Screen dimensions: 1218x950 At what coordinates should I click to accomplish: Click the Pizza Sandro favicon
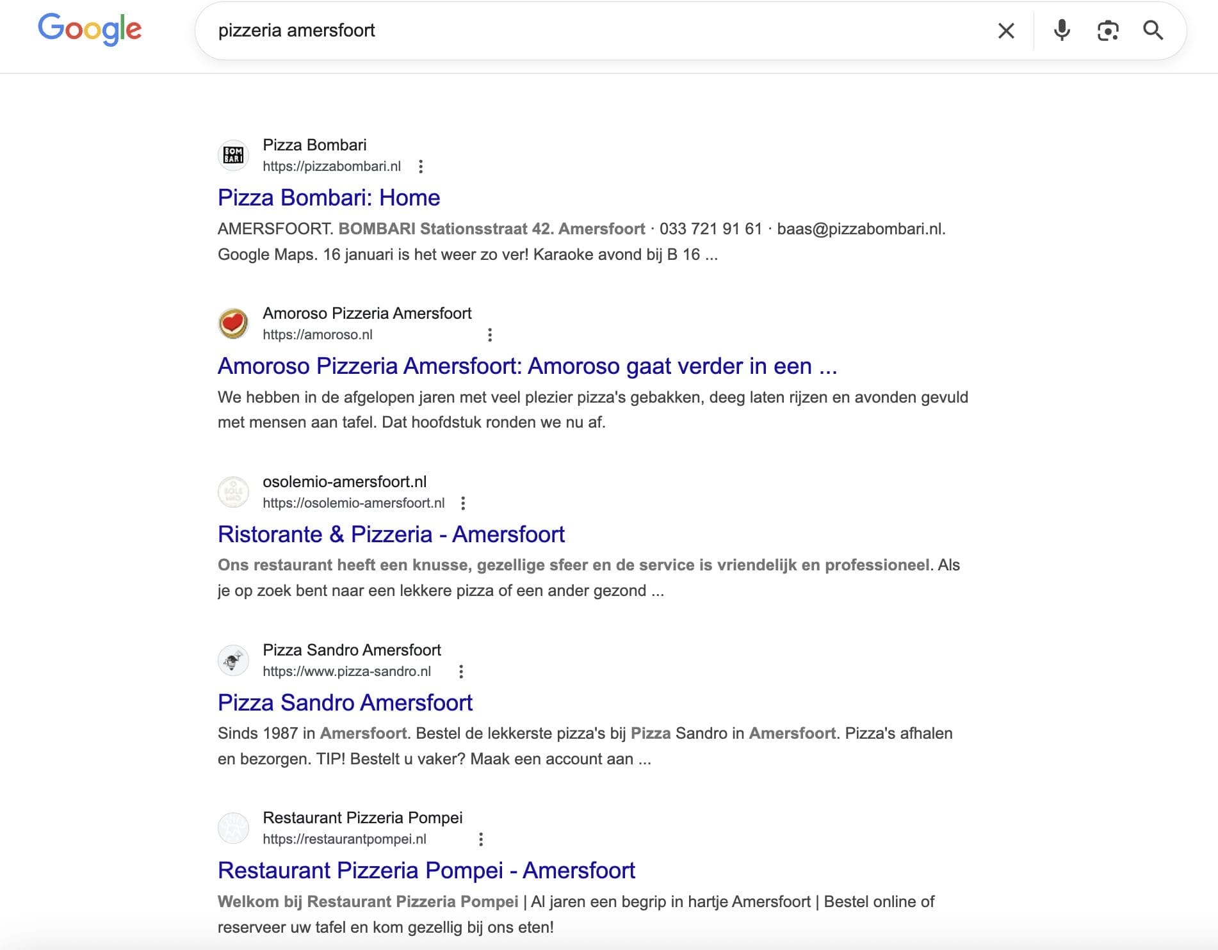click(x=233, y=660)
